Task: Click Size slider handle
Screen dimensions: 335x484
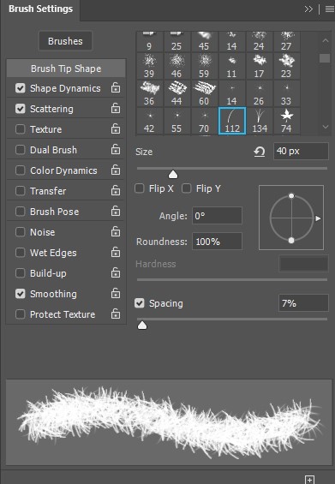Action: tap(173, 175)
